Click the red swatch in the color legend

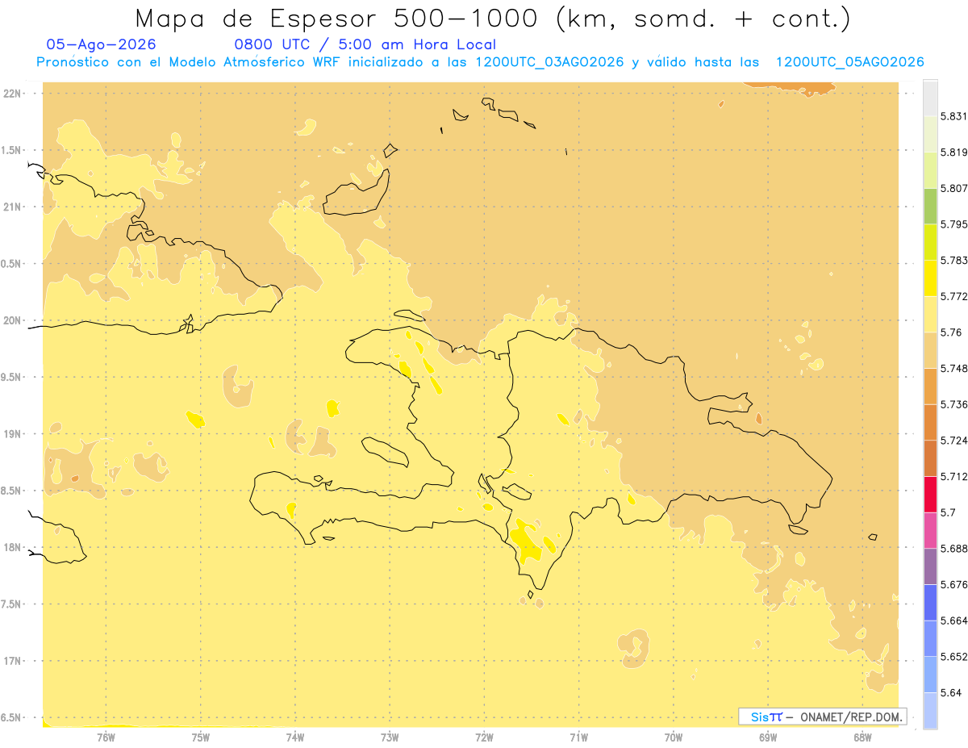[930, 494]
